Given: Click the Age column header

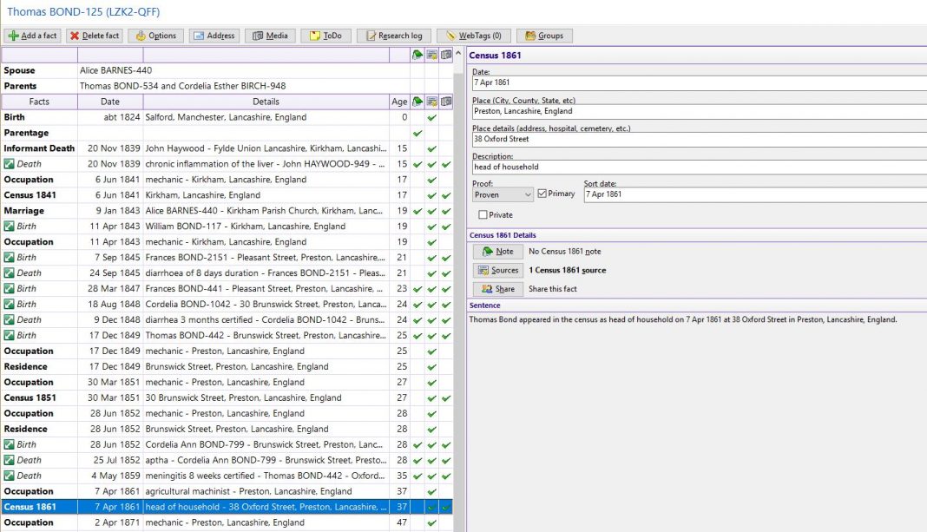Looking at the screenshot, I should tap(399, 102).
